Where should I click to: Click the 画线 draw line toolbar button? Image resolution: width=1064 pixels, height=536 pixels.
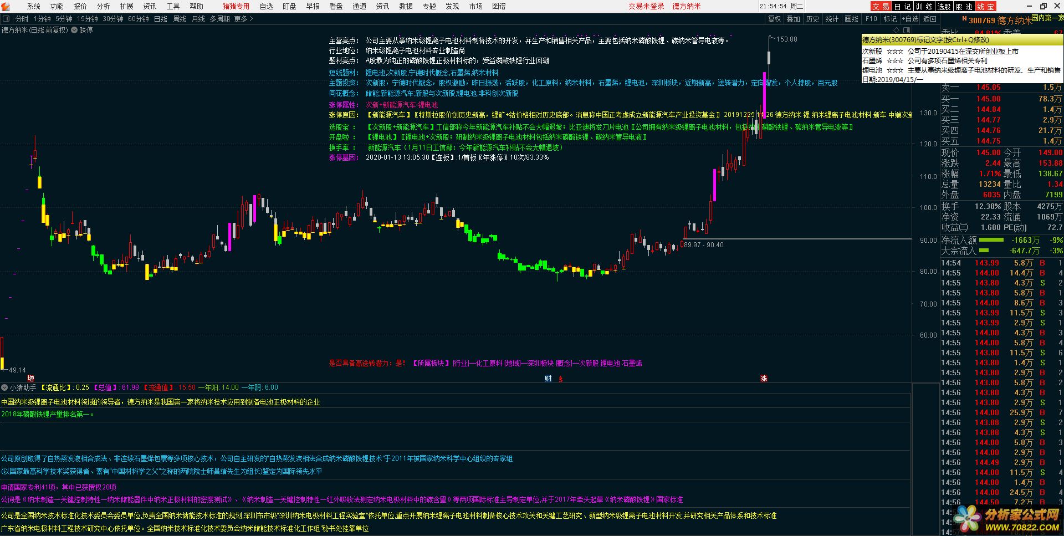click(x=852, y=19)
